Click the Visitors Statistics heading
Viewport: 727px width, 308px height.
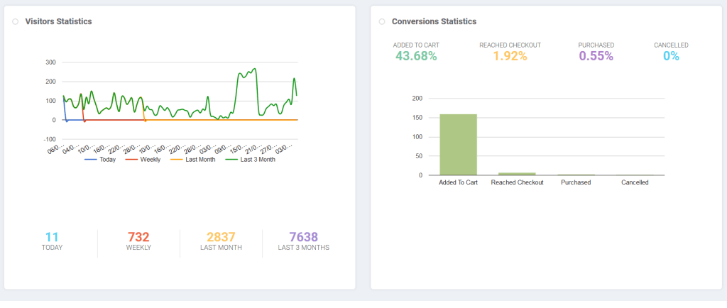click(58, 21)
